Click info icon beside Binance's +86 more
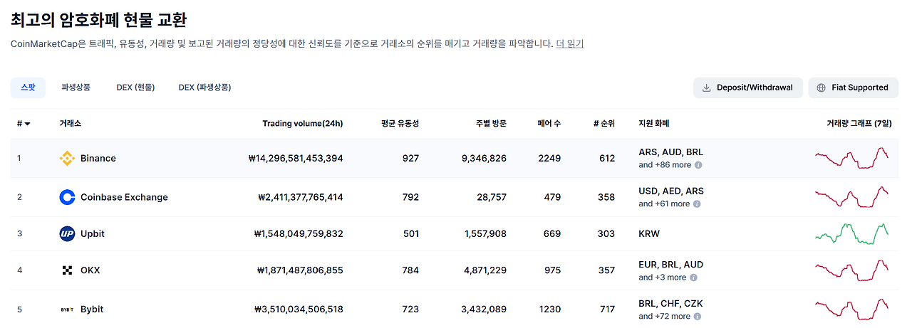912x328 pixels. (698, 165)
